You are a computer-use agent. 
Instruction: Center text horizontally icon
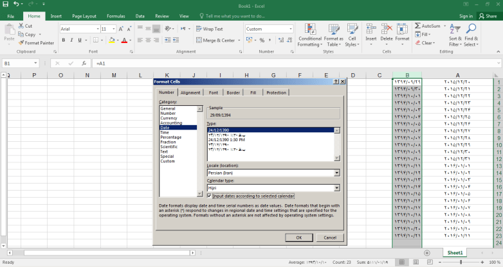148,40
